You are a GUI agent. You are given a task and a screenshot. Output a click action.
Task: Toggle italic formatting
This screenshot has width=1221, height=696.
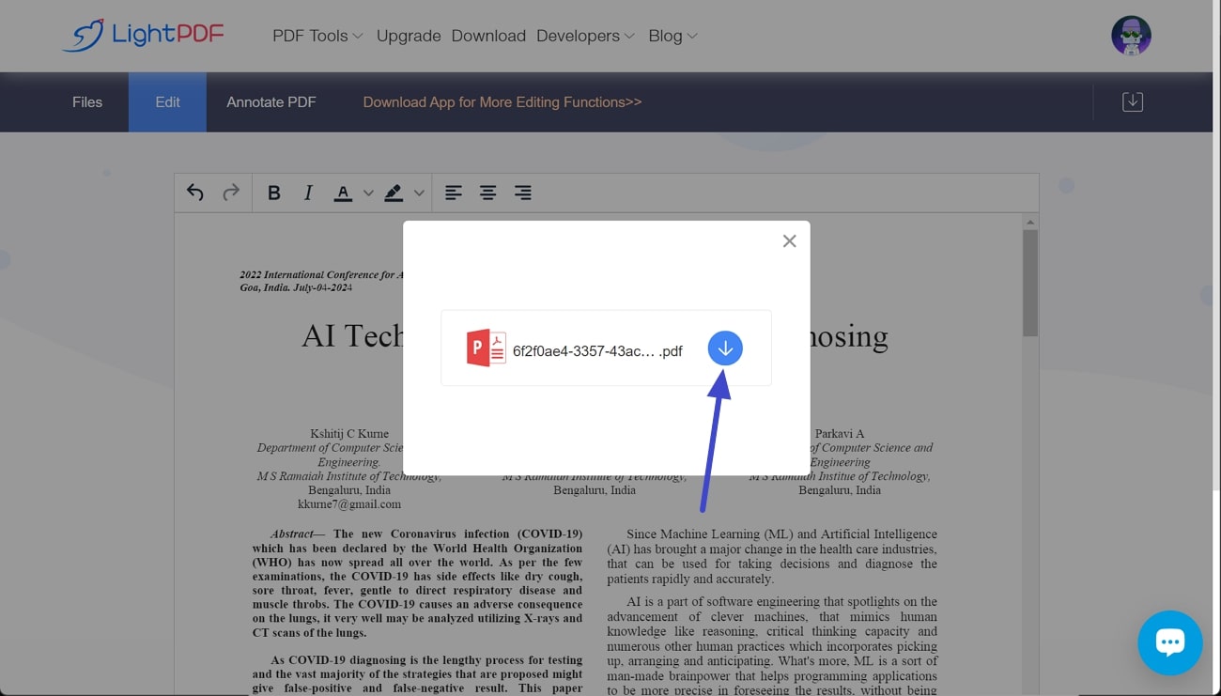pyautogui.click(x=307, y=193)
